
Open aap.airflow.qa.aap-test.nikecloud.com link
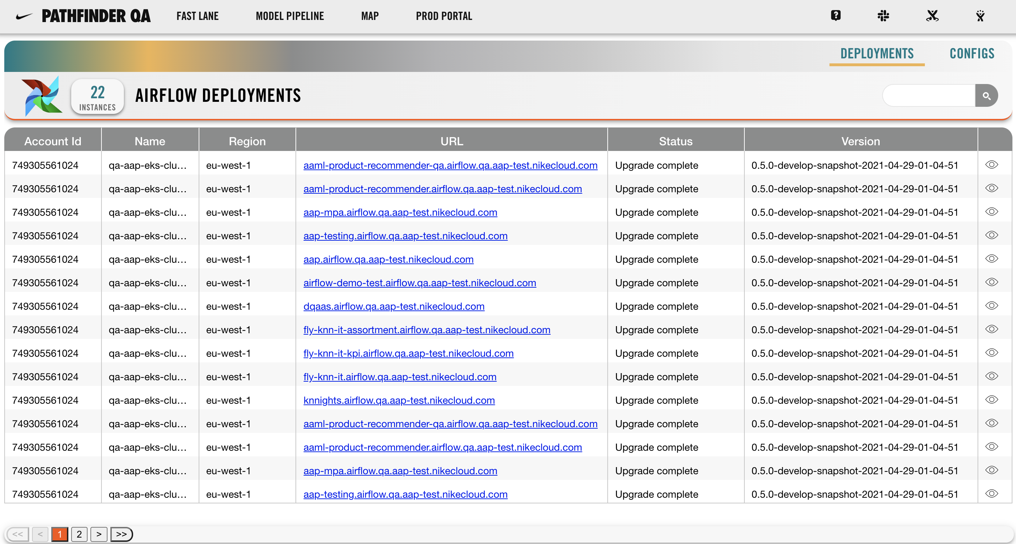(x=388, y=259)
